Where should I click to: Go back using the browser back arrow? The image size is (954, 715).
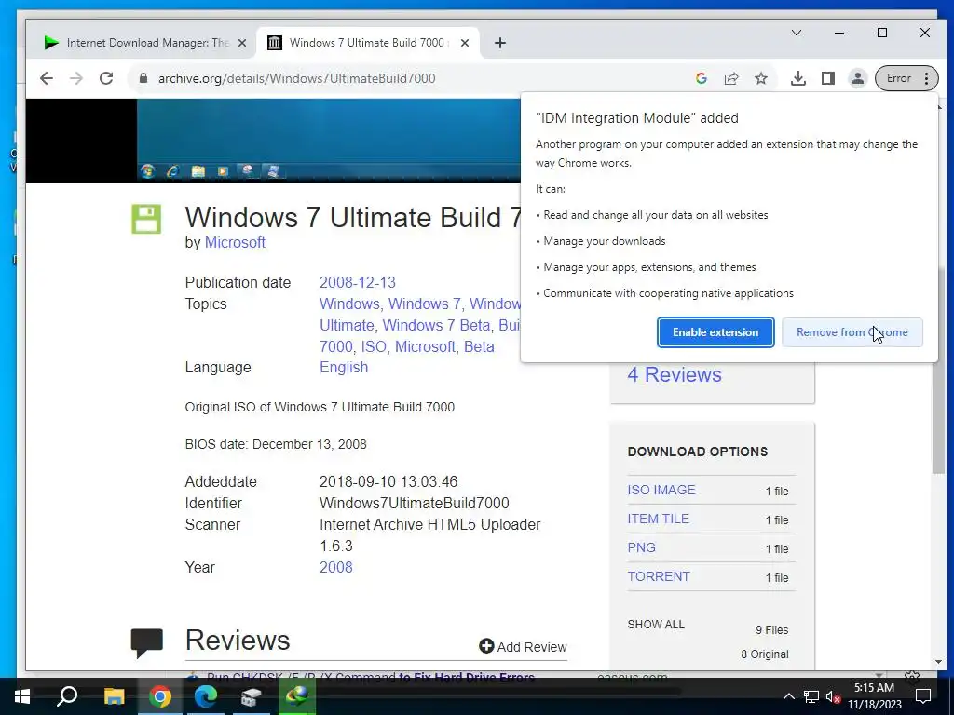47,78
